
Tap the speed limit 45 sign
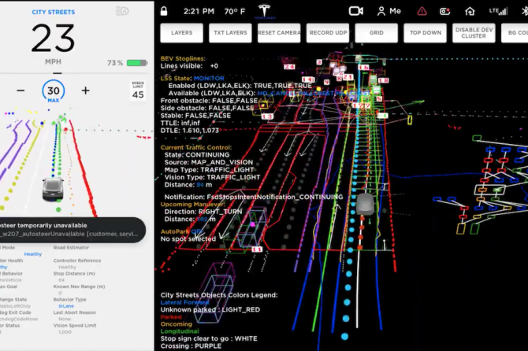tap(138, 91)
